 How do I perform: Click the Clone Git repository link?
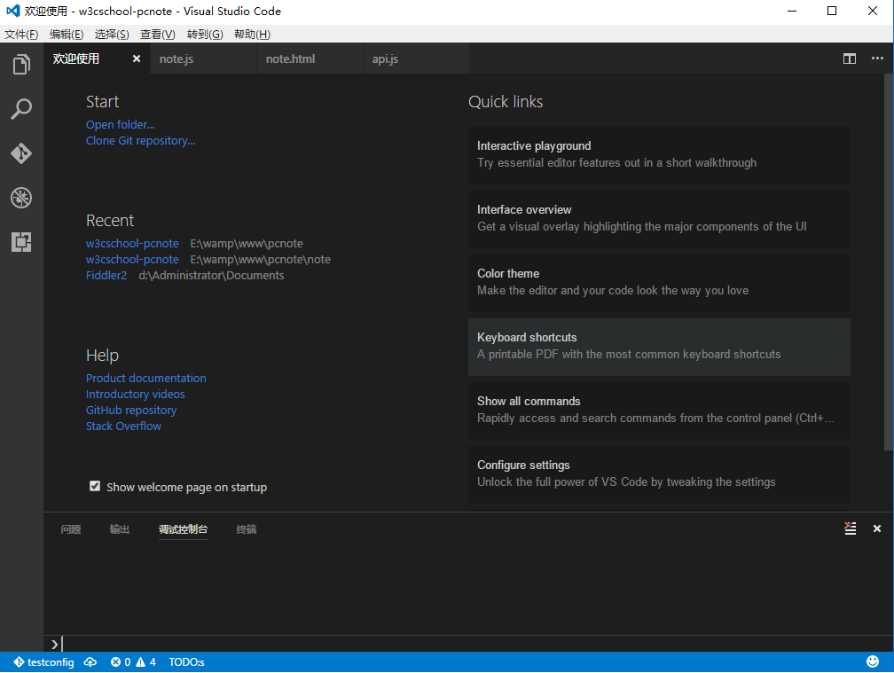[140, 140]
